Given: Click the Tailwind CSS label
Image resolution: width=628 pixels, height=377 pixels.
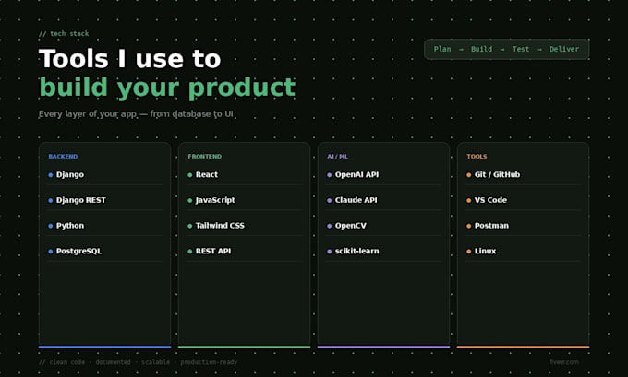Looking at the screenshot, I should (220, 226).
